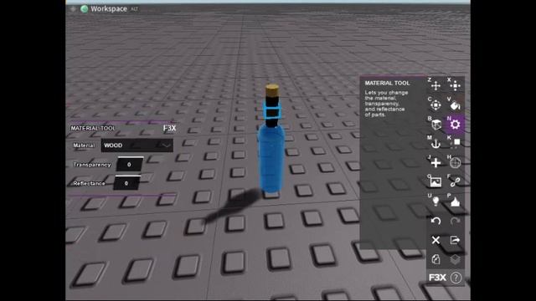Click the green Workspace globe icon

coord(84,9)
